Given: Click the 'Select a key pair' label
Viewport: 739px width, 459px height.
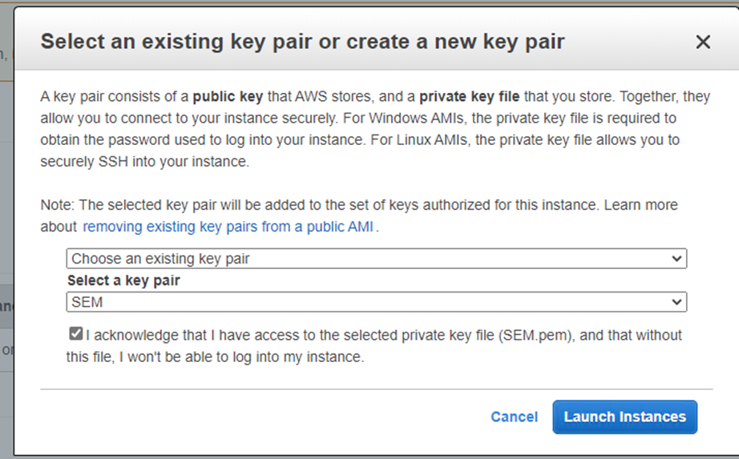Looking at the screenshot, I should (x=123, y=280).
